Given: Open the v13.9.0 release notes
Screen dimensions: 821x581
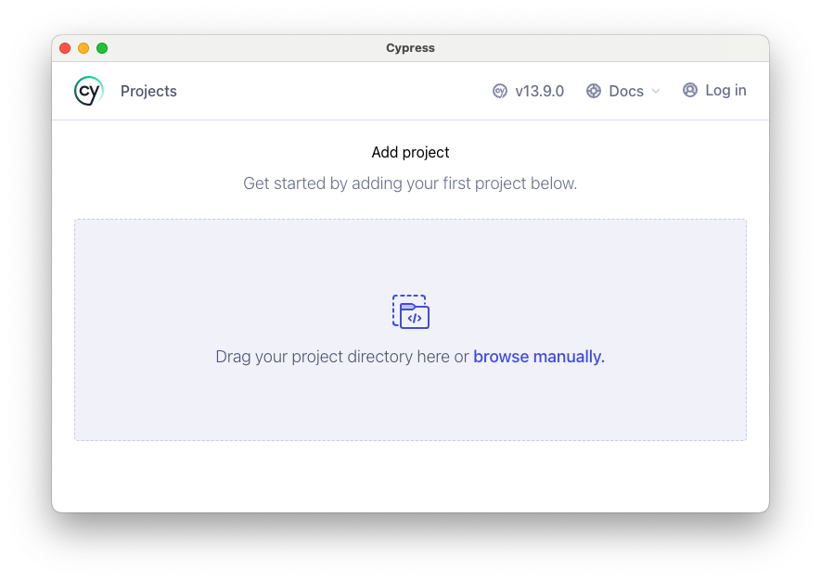Looking at the screenshot, I should 539,91.
